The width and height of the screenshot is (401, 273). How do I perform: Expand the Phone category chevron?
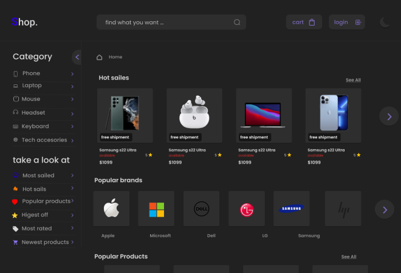click(72, 74)
